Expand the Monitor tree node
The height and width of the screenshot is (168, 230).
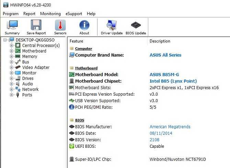click(x=11, y=73)
